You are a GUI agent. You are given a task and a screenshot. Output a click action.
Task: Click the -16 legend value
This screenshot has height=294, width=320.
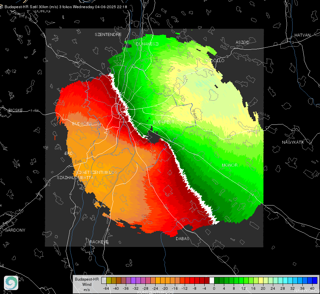[175, 288]
